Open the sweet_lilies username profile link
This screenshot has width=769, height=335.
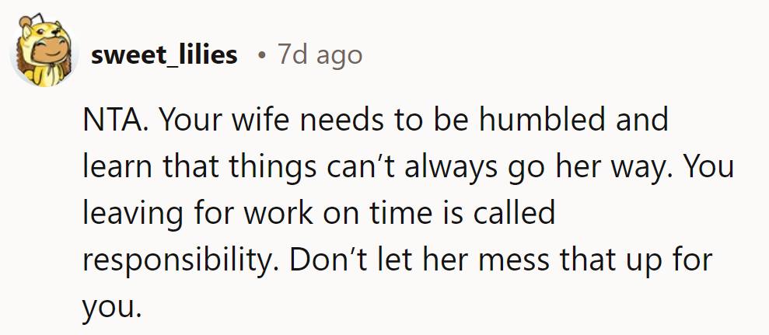coord(164,55)
